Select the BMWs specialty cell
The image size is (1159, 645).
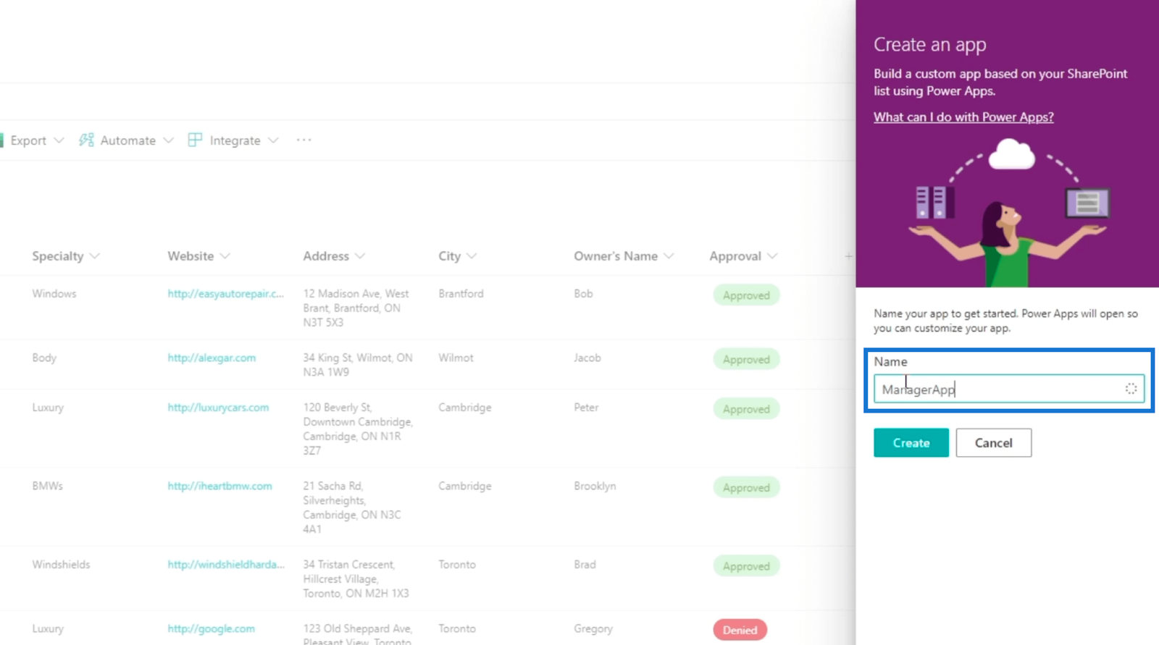click(x=48, y=486)
